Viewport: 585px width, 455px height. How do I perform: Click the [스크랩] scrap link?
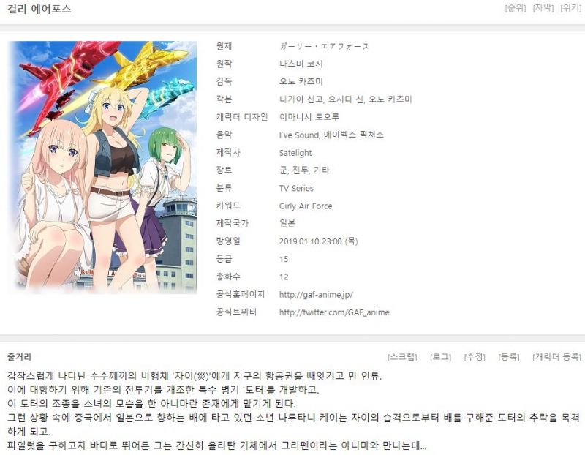click(x=402, y=357)
